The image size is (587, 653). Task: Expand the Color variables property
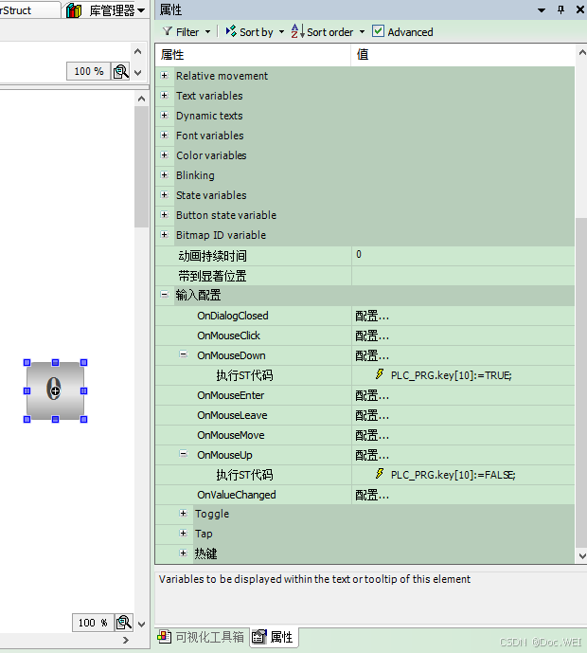pyautogui.click(x=165, y=154)
